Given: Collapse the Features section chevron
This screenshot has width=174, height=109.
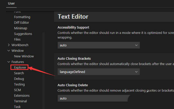Looking at the screenshot, I should (x=9, y=62).
